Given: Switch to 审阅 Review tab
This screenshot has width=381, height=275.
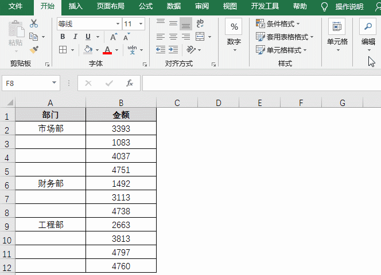Looking at the screenshot, I should [202, 6].
